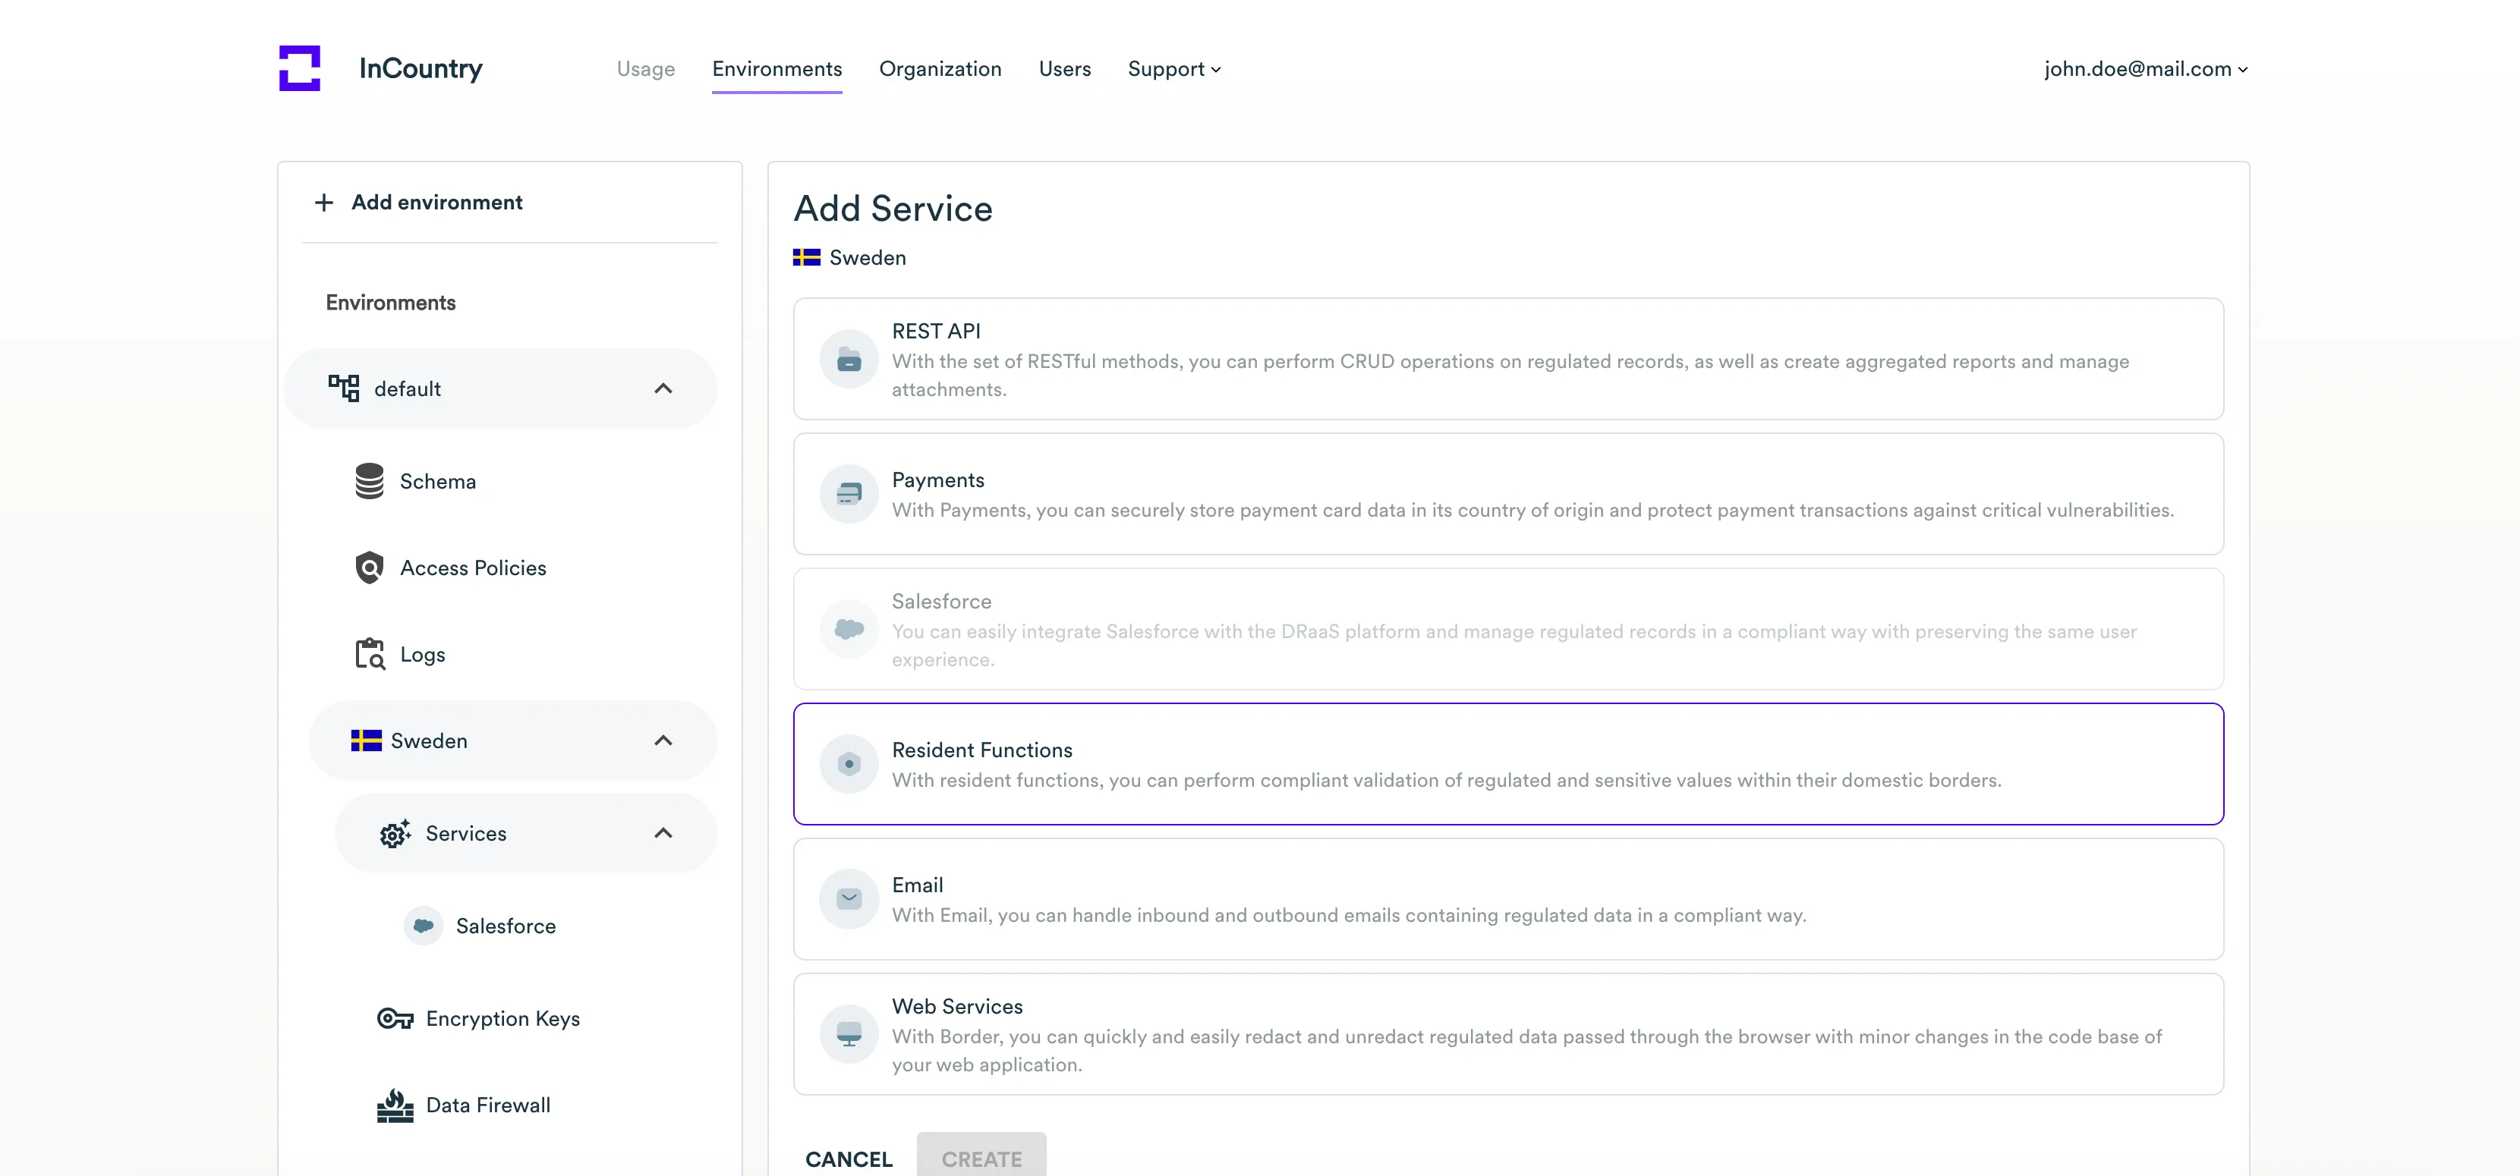This screenshot has height=1176, width=2520.
Task: Click the Logs clipboard icon
Action: click(x=369, y=654)
